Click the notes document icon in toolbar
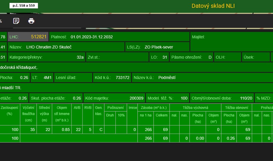The image size is (273, 161). [x=16, y=21]
